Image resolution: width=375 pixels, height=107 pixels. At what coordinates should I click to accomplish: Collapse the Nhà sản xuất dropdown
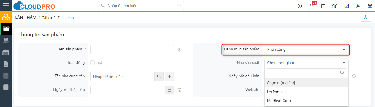point(306,63)
